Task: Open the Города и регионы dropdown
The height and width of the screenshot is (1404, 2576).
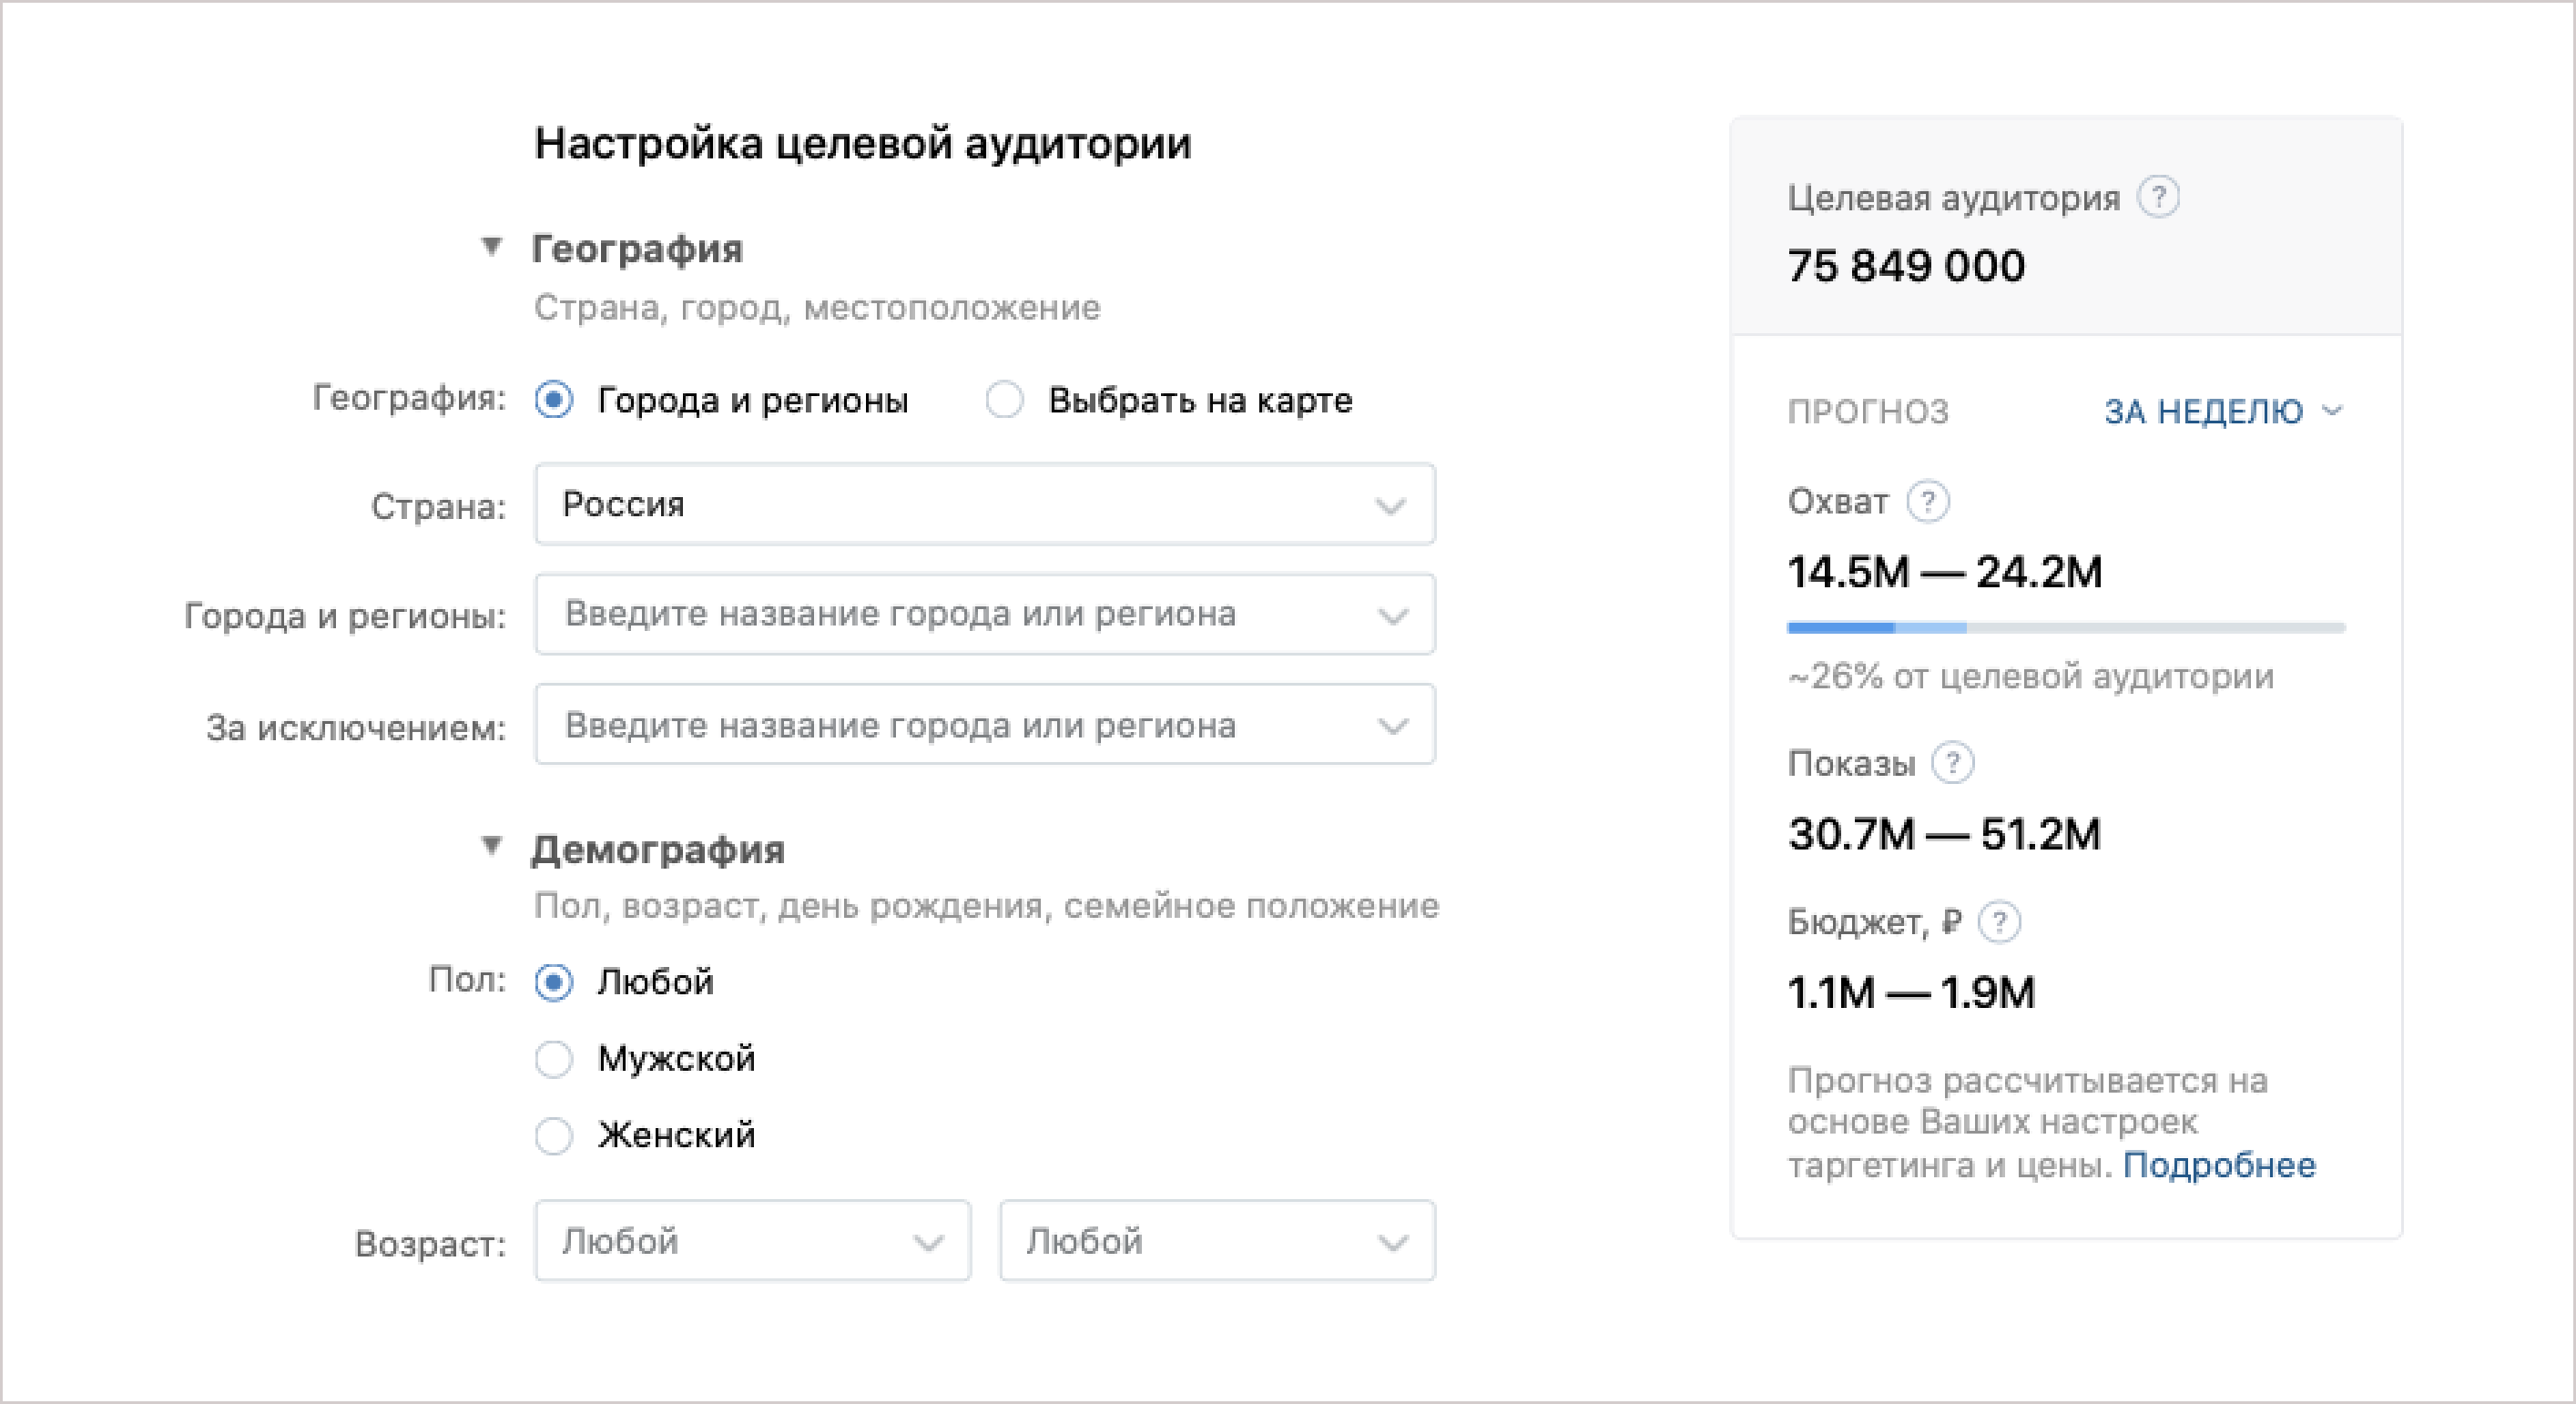Action: tap(985, 614)
